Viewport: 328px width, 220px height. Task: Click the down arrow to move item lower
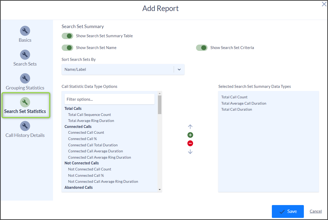tap(190, 152)
